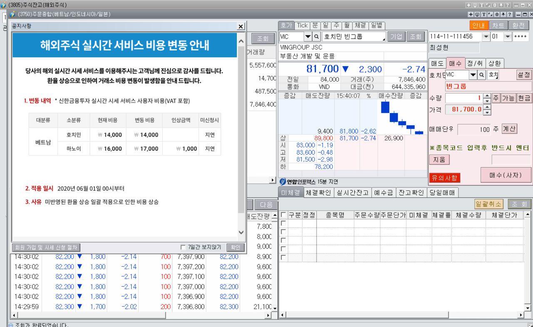Click the 0 icon in the 3750 window title bar

(497, 14)
